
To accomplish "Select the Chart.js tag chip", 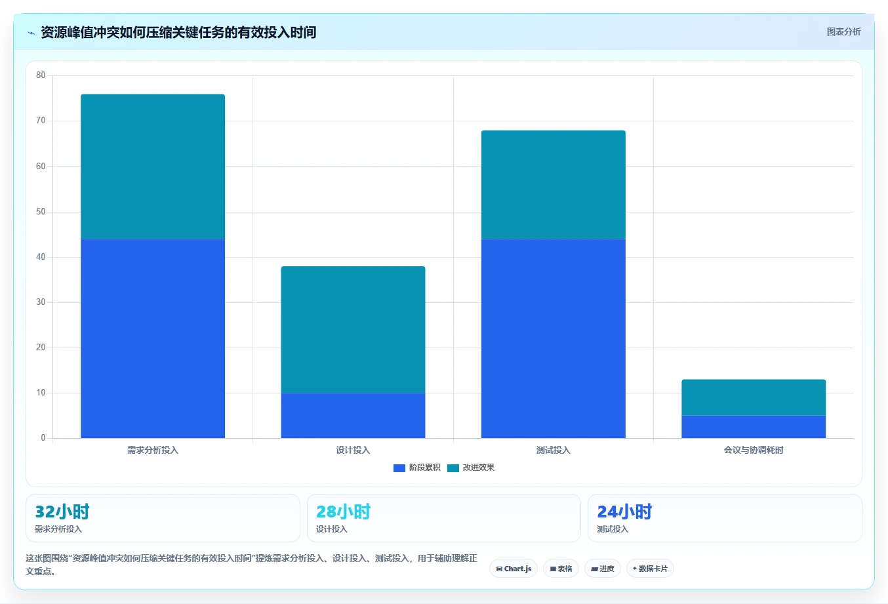I will pos(514,569).
